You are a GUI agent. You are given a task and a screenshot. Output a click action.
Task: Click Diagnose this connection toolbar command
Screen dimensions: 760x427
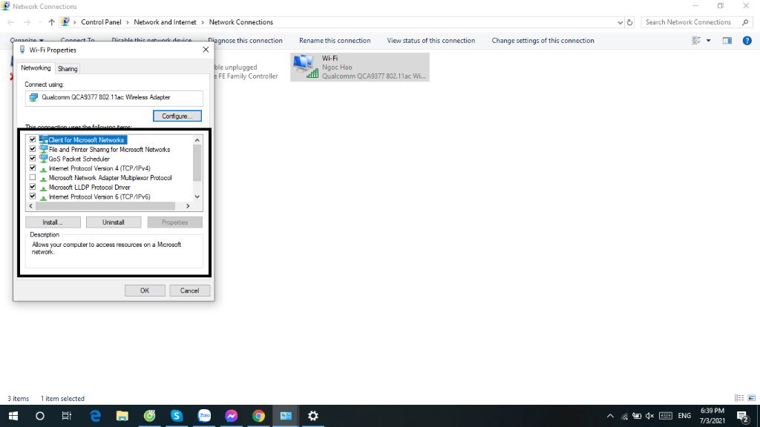click(x=245, y=41)
